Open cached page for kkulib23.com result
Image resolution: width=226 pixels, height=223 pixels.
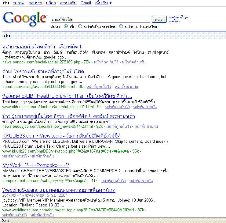coord(15,156)
